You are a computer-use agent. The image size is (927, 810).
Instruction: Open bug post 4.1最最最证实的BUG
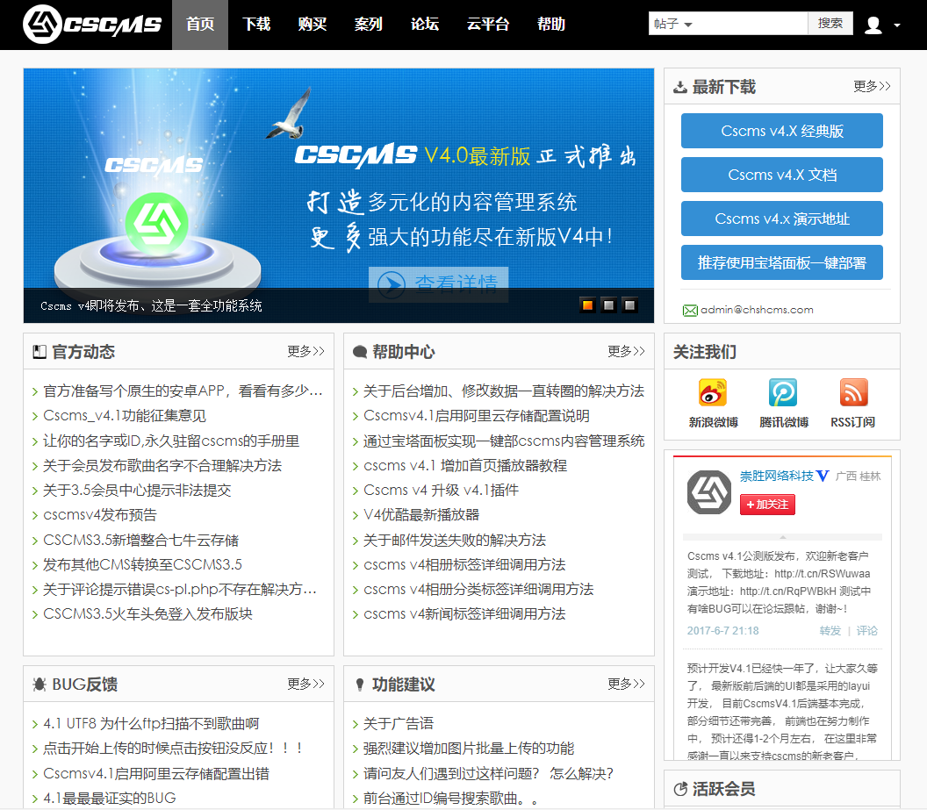110,799
